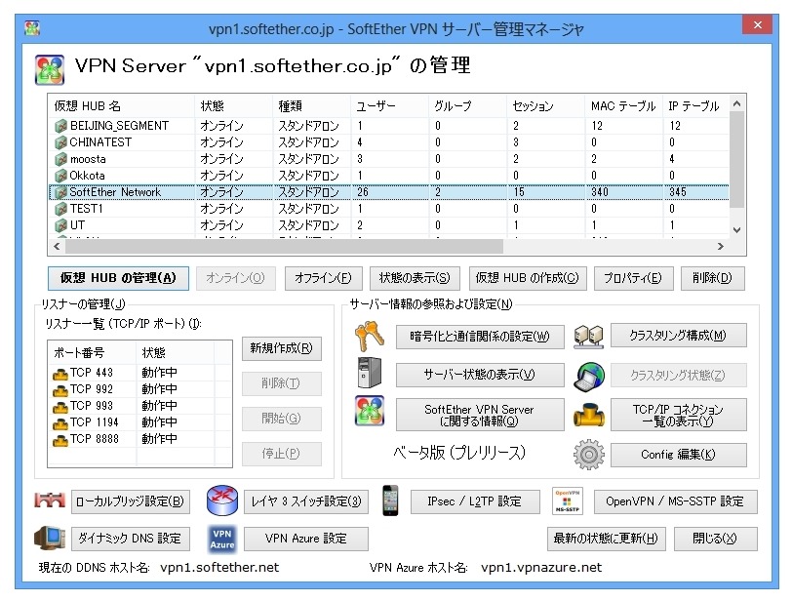792x601 pixels.
Task: Click the BEIJING_SEGMENT hub icon
Action: (60, 126)
